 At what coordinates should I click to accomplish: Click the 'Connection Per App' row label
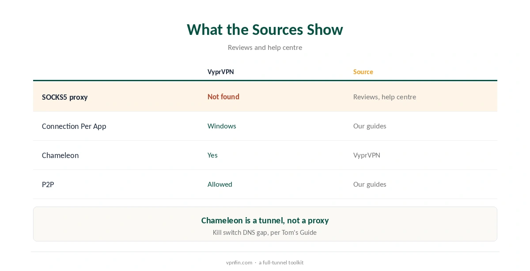[74, 126]
